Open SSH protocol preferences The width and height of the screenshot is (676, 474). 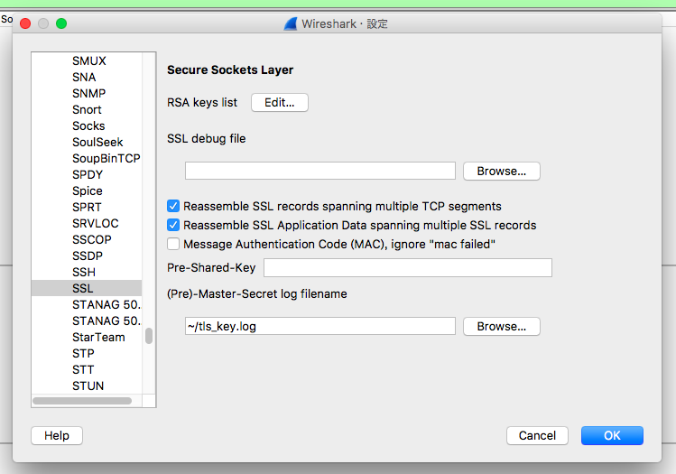[x=84, y=272]
